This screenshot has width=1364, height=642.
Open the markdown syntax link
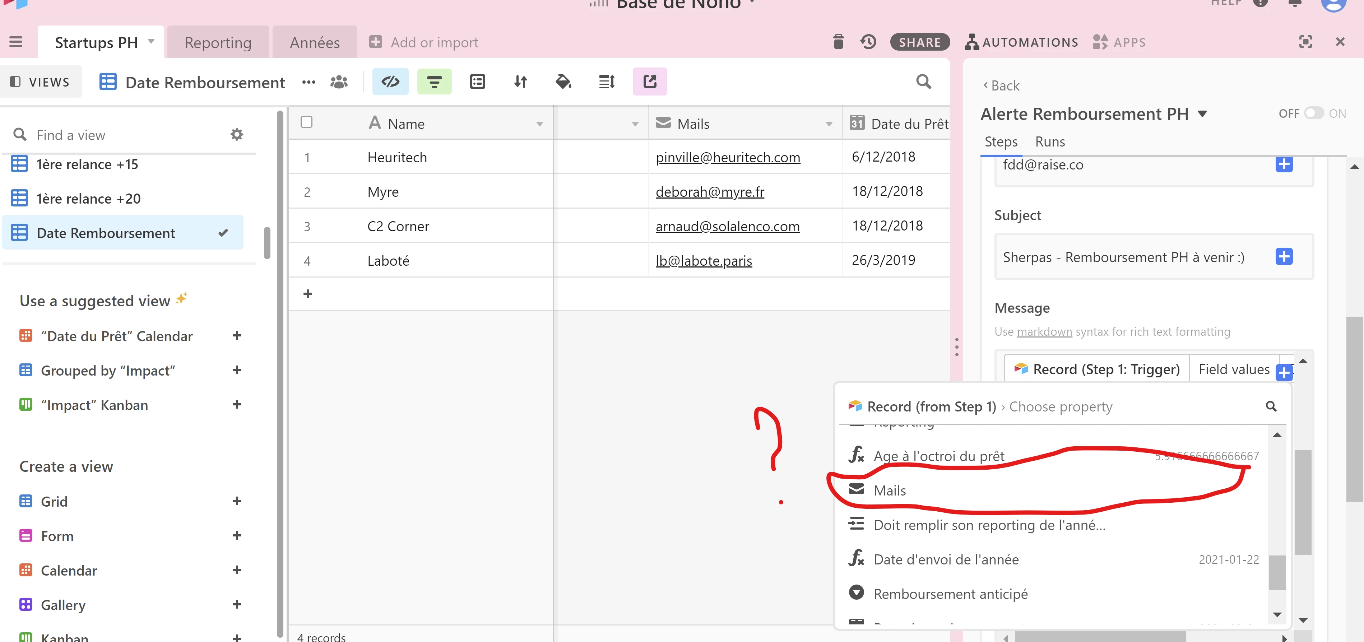pyautogui.click(x=1044, y=332)
